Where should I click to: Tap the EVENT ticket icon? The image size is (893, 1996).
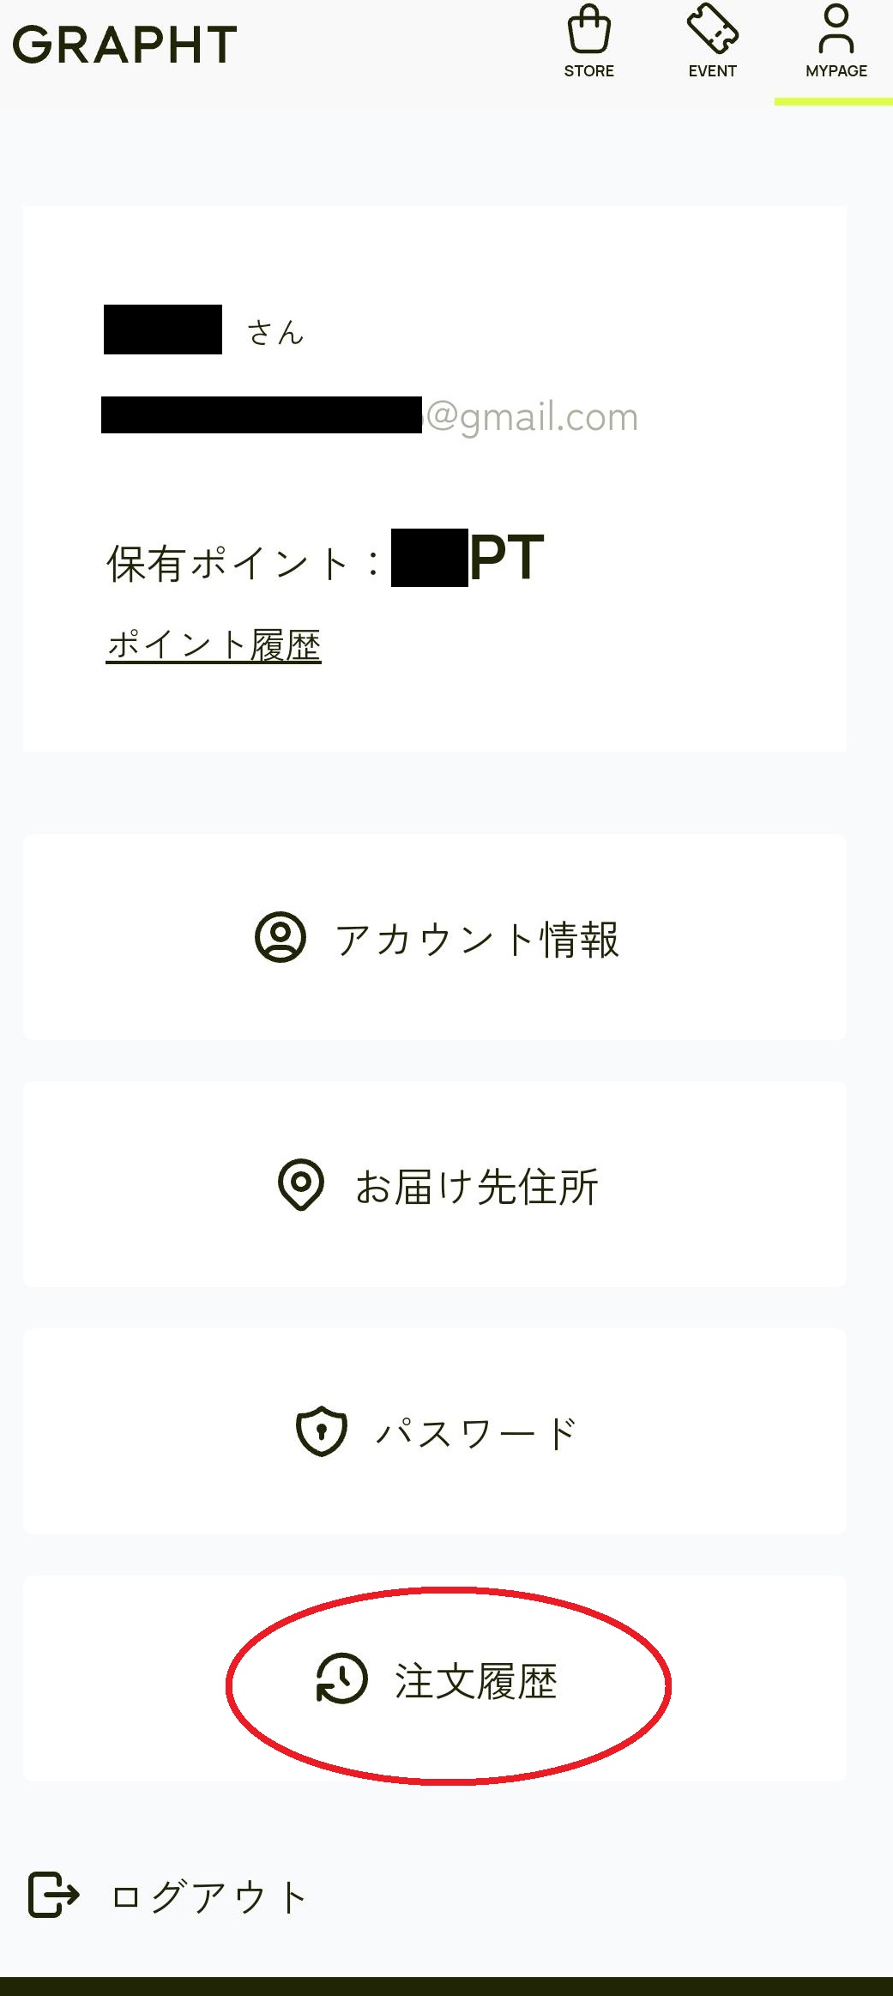point(712,28)
